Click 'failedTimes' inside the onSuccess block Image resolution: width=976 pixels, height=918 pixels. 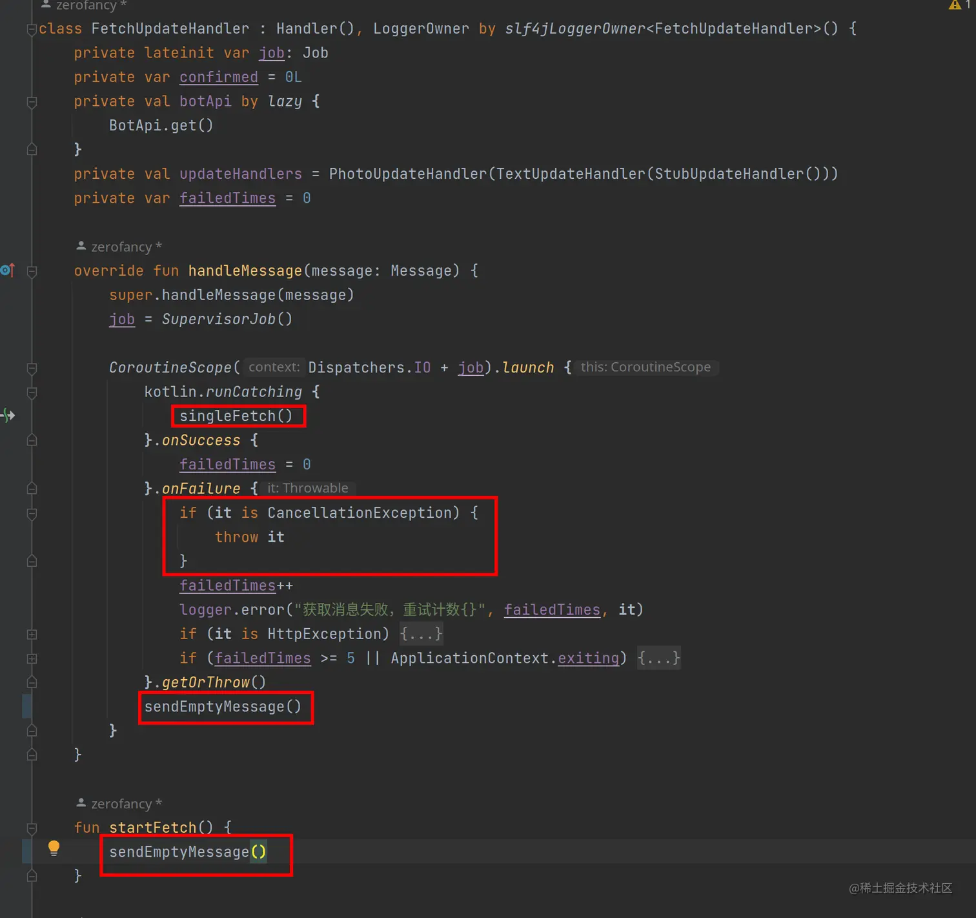(x=227, y=464)
